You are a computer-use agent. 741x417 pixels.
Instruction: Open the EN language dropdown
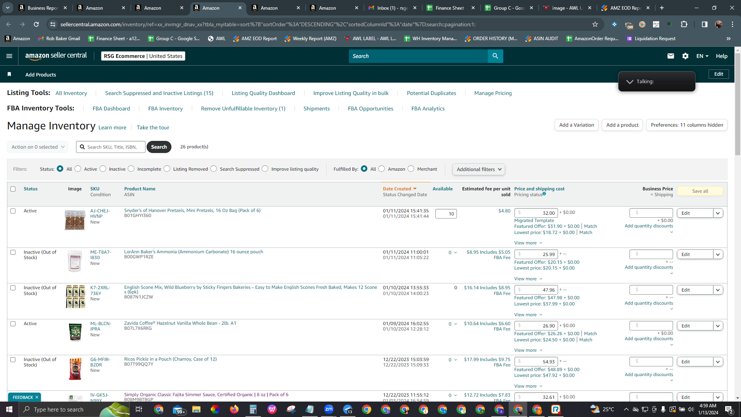[x=702, y=56]
